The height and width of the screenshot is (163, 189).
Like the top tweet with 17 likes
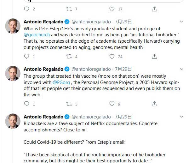[x=112, y=9]
